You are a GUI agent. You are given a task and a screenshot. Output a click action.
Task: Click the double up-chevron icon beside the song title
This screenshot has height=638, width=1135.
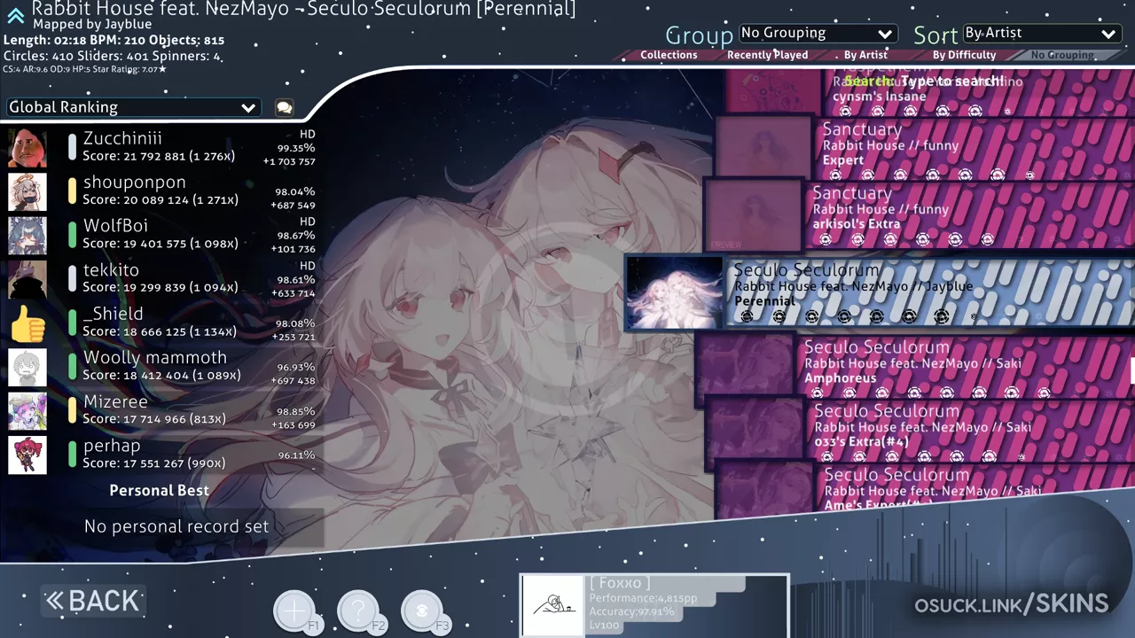pos(15,15)
